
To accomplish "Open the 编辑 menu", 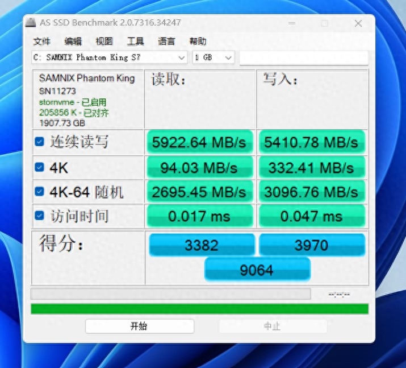I will coord(73,41).
